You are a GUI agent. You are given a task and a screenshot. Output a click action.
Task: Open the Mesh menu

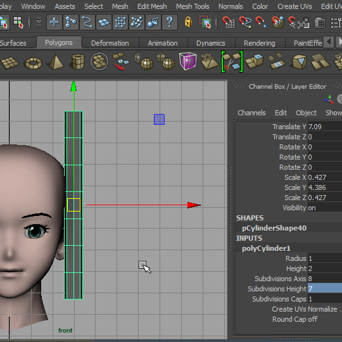[120, 6]
